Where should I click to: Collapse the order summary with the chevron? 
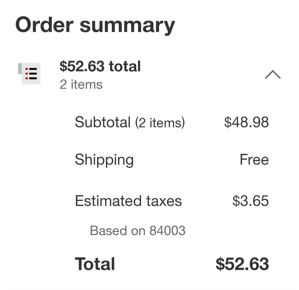click(x=273, y=75)
